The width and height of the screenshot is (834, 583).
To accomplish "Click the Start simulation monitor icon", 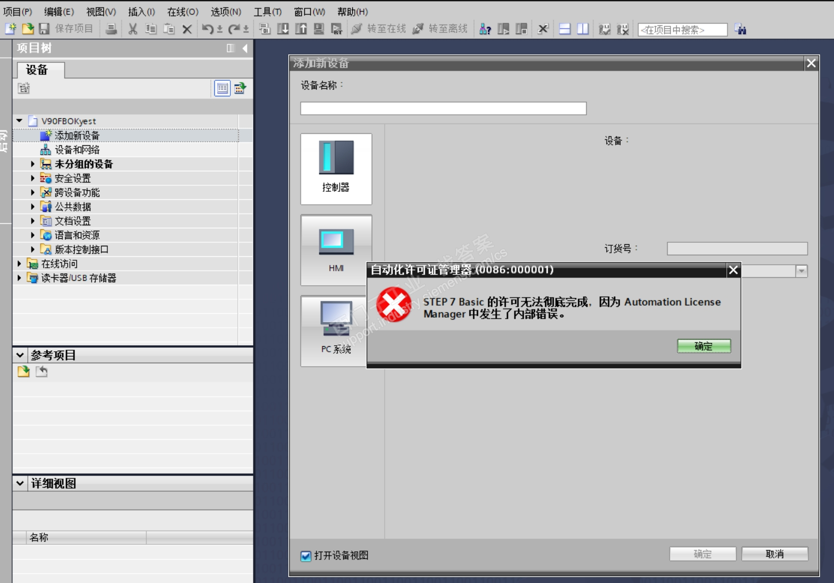I will tap(319, 29).
